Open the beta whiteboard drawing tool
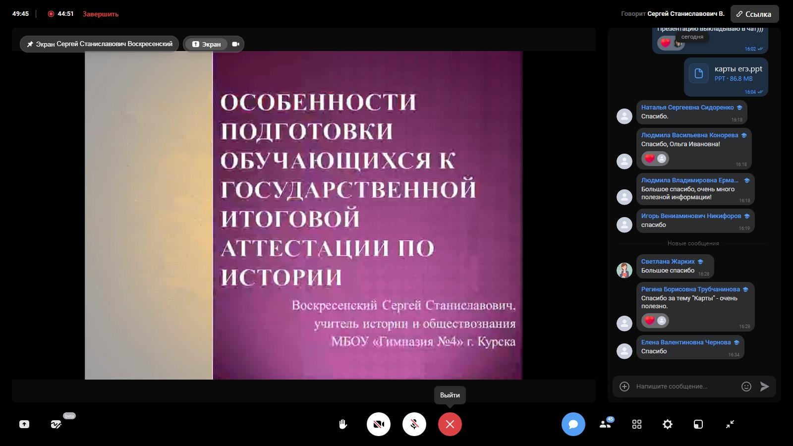793x446 pixels. point(56,424)
